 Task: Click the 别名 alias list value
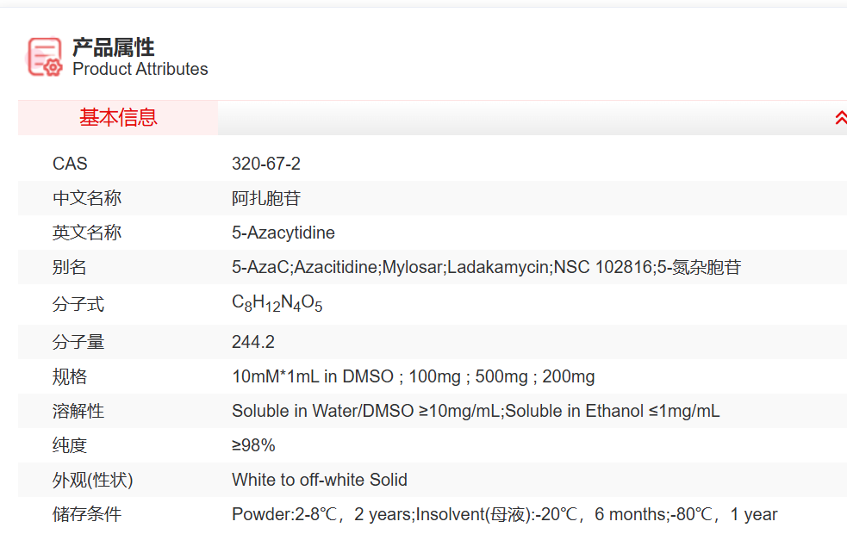(x=486, y=267)
